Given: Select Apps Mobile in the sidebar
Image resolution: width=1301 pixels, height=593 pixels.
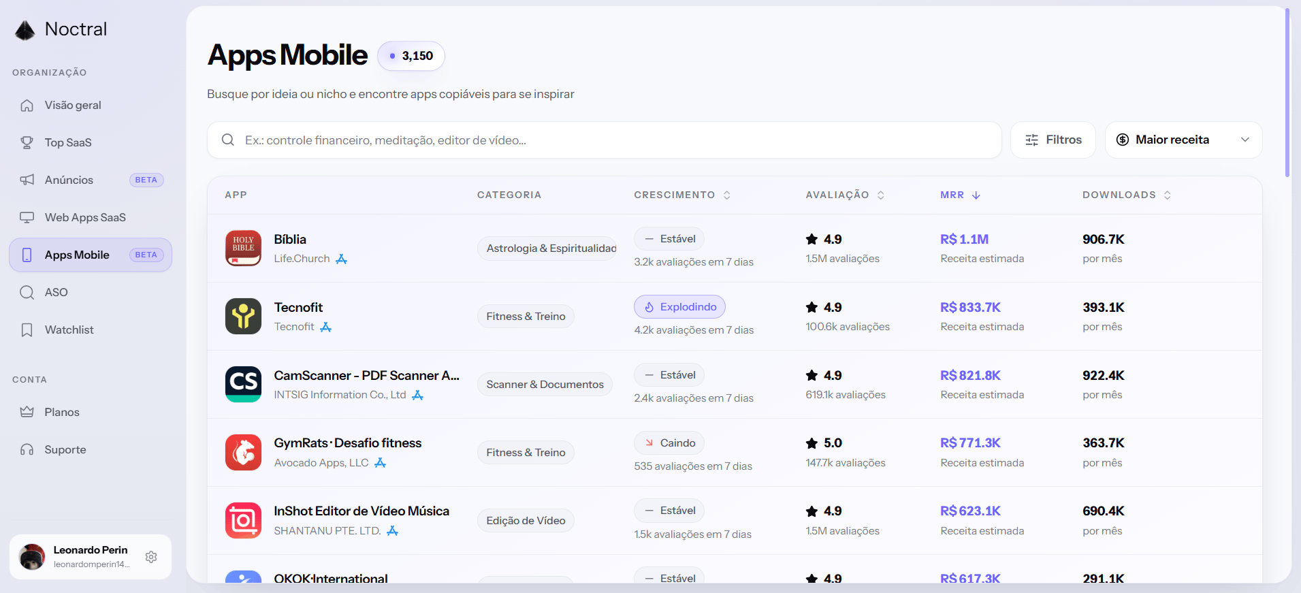Looking at the screenshot, I should [91, 255].
